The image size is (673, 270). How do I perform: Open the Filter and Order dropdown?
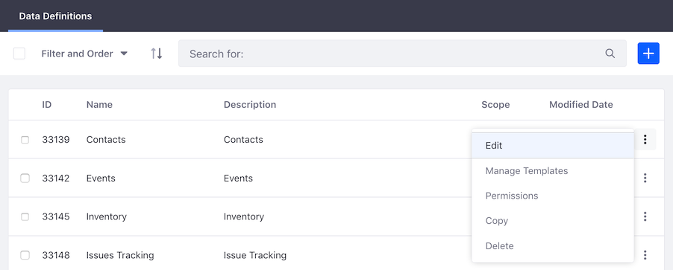click(x=84, y=54)
